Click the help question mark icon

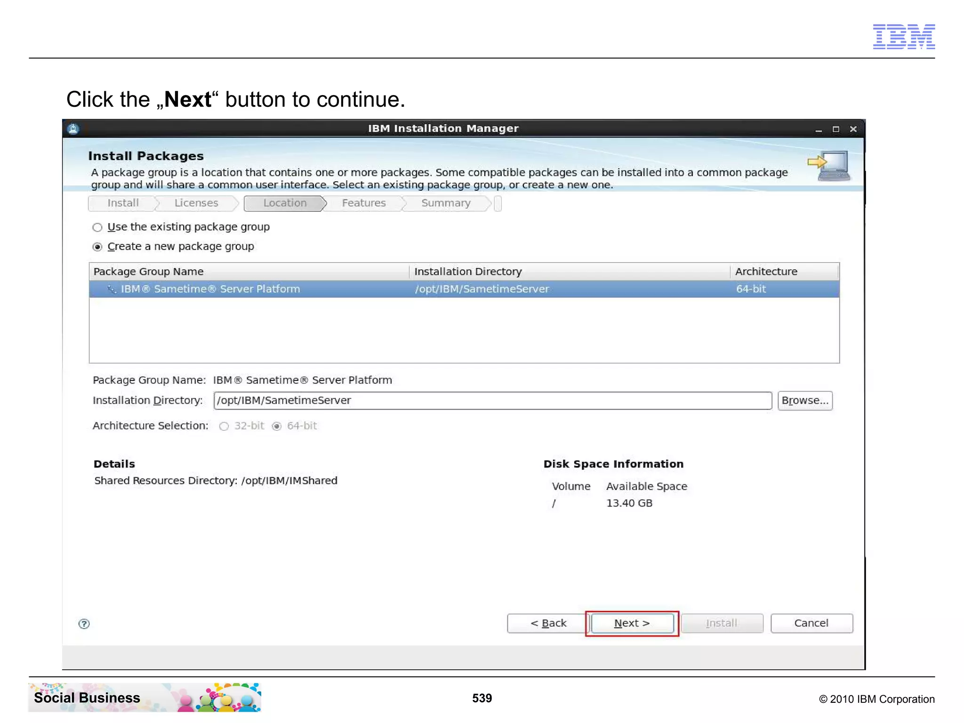[x=84, y=624]
